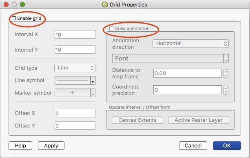Click the Coordinate precision stepper arrows
This screenshot has height=158, width=250.
tap(226, 90)
